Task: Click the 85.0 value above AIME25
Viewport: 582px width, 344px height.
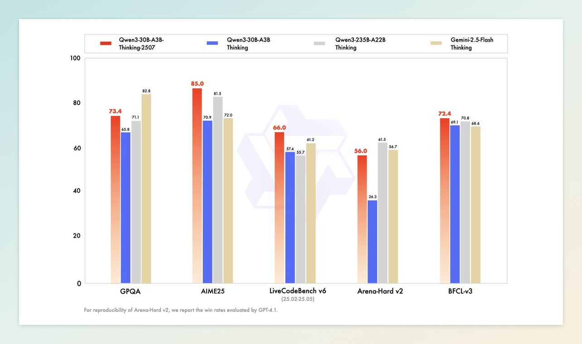Action: [x=197, y=83]
